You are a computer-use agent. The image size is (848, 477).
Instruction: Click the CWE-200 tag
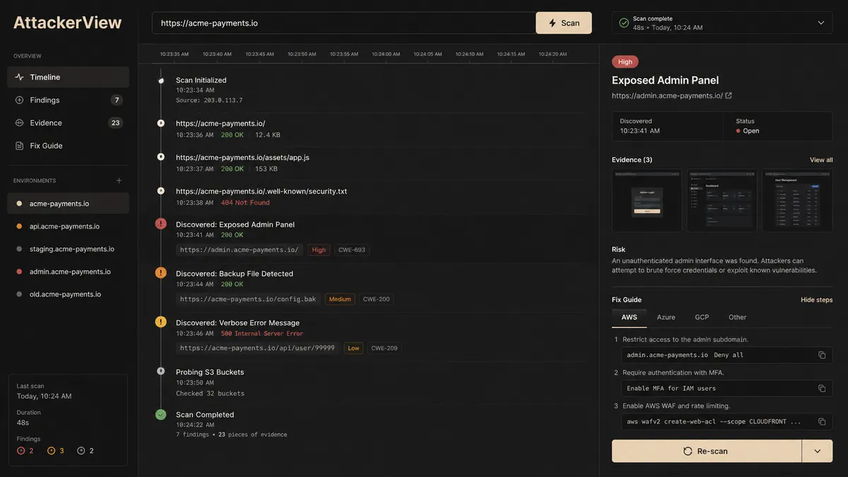click(376, 299)
